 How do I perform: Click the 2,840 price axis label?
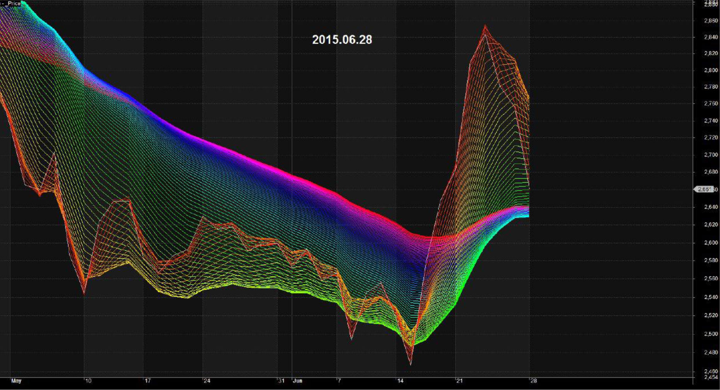(711, 37)
